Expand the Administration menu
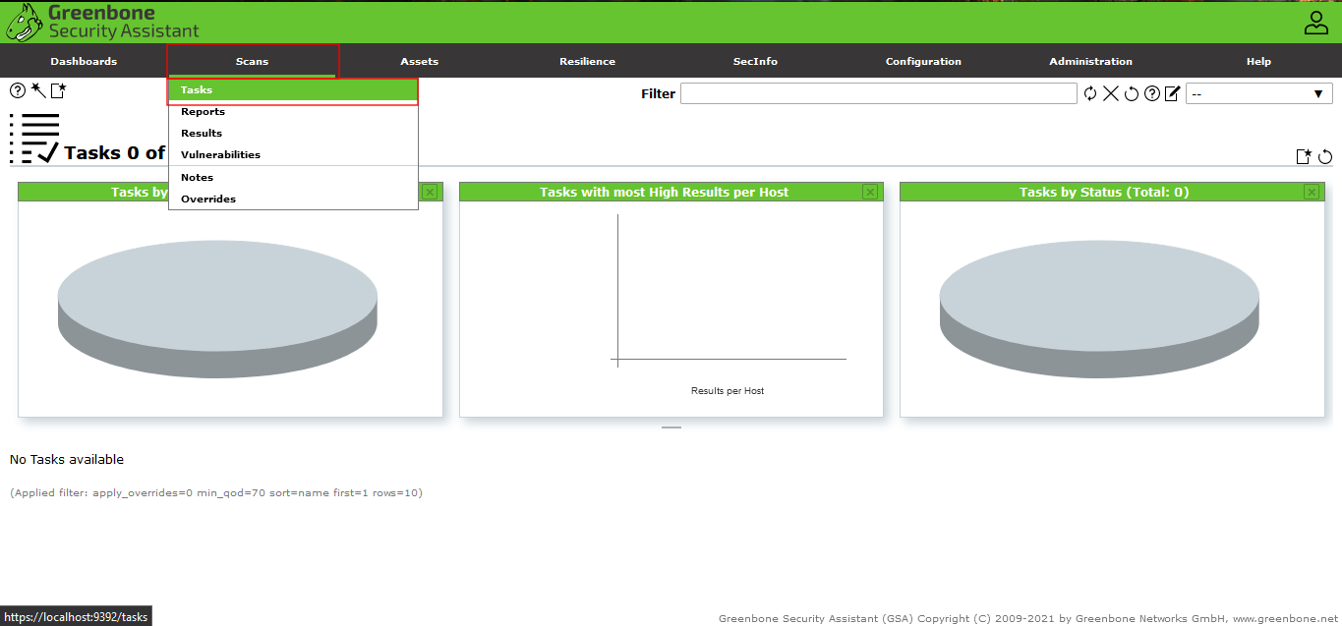 coord(1090,61)
